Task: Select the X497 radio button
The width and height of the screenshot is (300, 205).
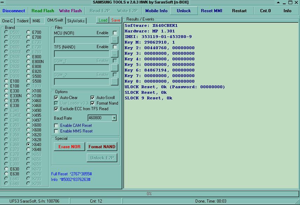Action: pyautogui.click(x=28, y=120)
